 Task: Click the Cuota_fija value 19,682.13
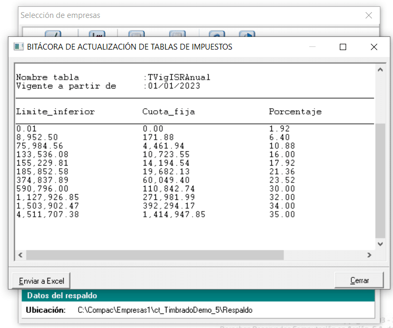point(166,171)
